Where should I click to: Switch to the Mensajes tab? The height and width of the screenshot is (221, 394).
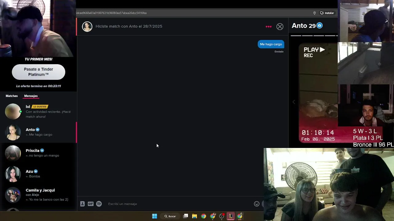(x=31, y=96)
